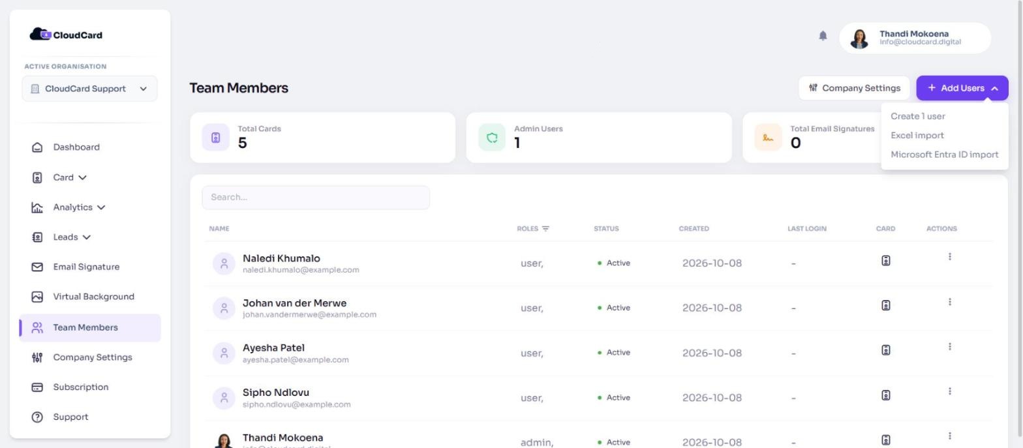Click the Admin Users shield icon
The width and height of the screenshot is (1023, 448).
(x=492, y=138)
